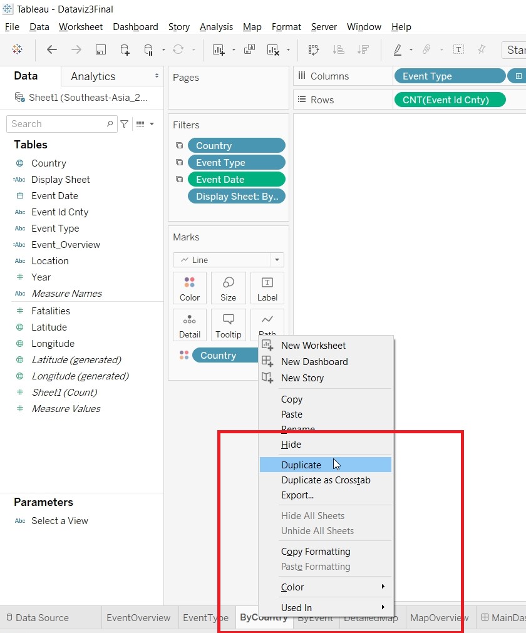Click the Undo back arrow icon
Viewport: 526px width, 633px height.
point(52,50)
